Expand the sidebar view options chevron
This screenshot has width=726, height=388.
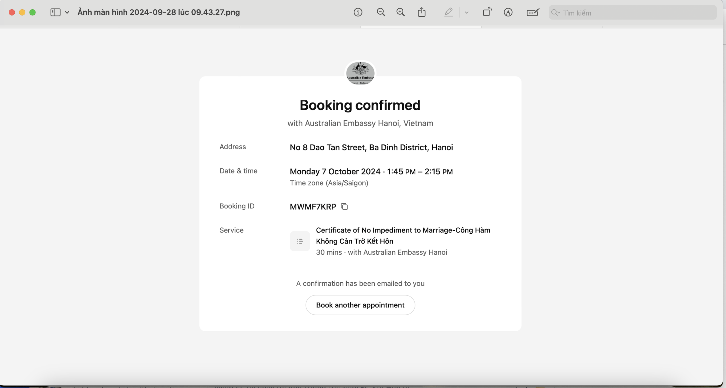click(67, 12)
